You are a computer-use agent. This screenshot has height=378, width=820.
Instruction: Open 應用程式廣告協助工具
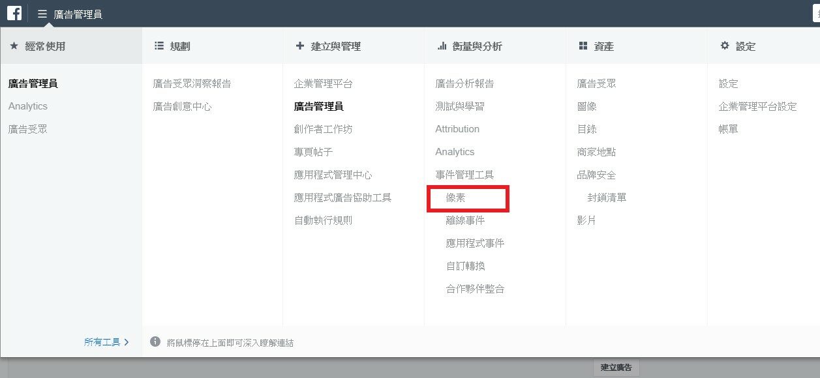tap(343, 197)
